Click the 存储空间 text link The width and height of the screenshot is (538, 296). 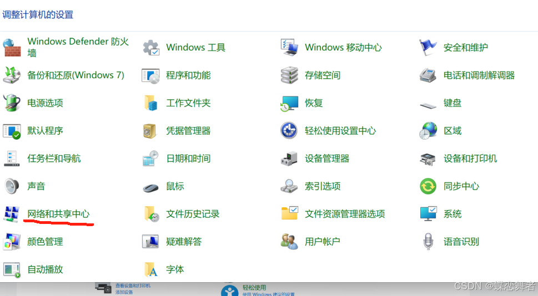323,75
